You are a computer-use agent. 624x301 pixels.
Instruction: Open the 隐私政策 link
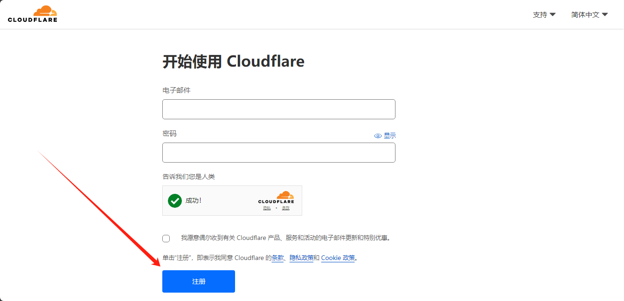point(301,258)
